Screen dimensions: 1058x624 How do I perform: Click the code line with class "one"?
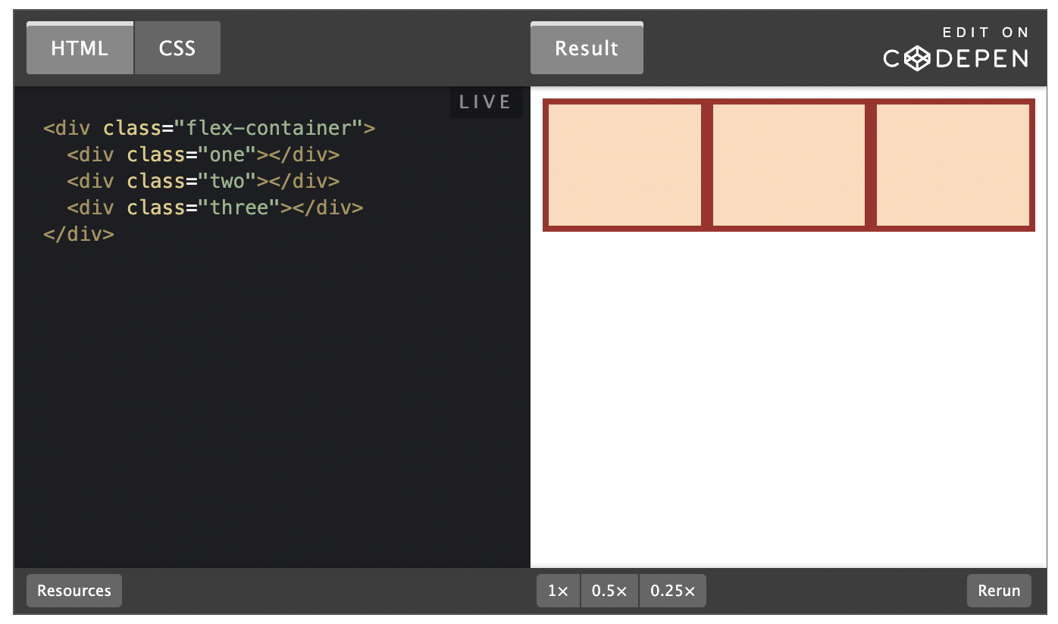click(203, 155)
